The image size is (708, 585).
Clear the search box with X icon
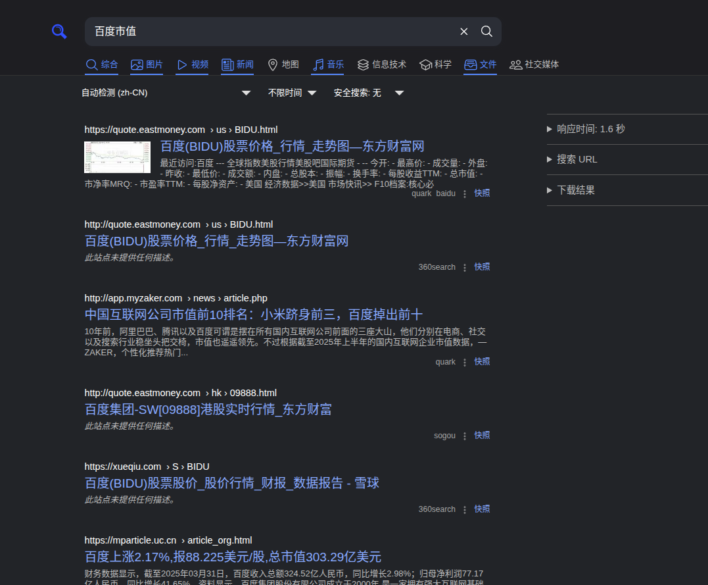[x=464, y=32]
